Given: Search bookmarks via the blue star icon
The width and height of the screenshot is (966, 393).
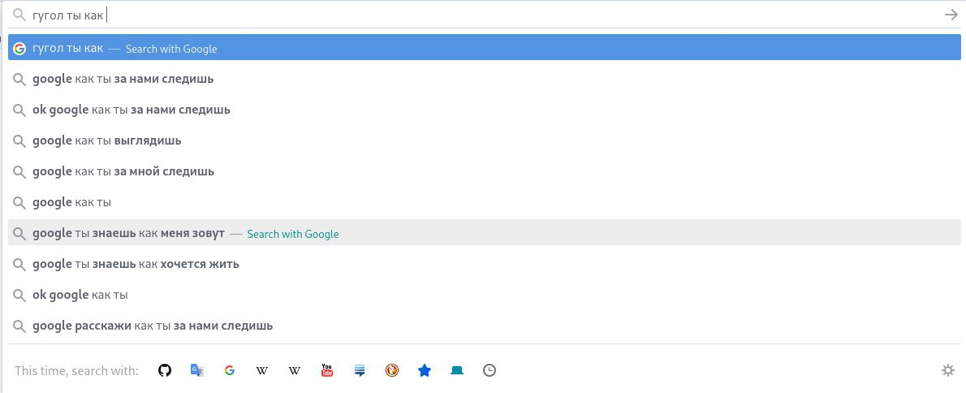Looking at the screenshot, I should coord(425,370).
